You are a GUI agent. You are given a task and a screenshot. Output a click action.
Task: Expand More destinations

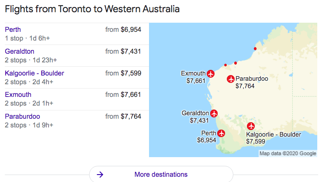(161, 175)
